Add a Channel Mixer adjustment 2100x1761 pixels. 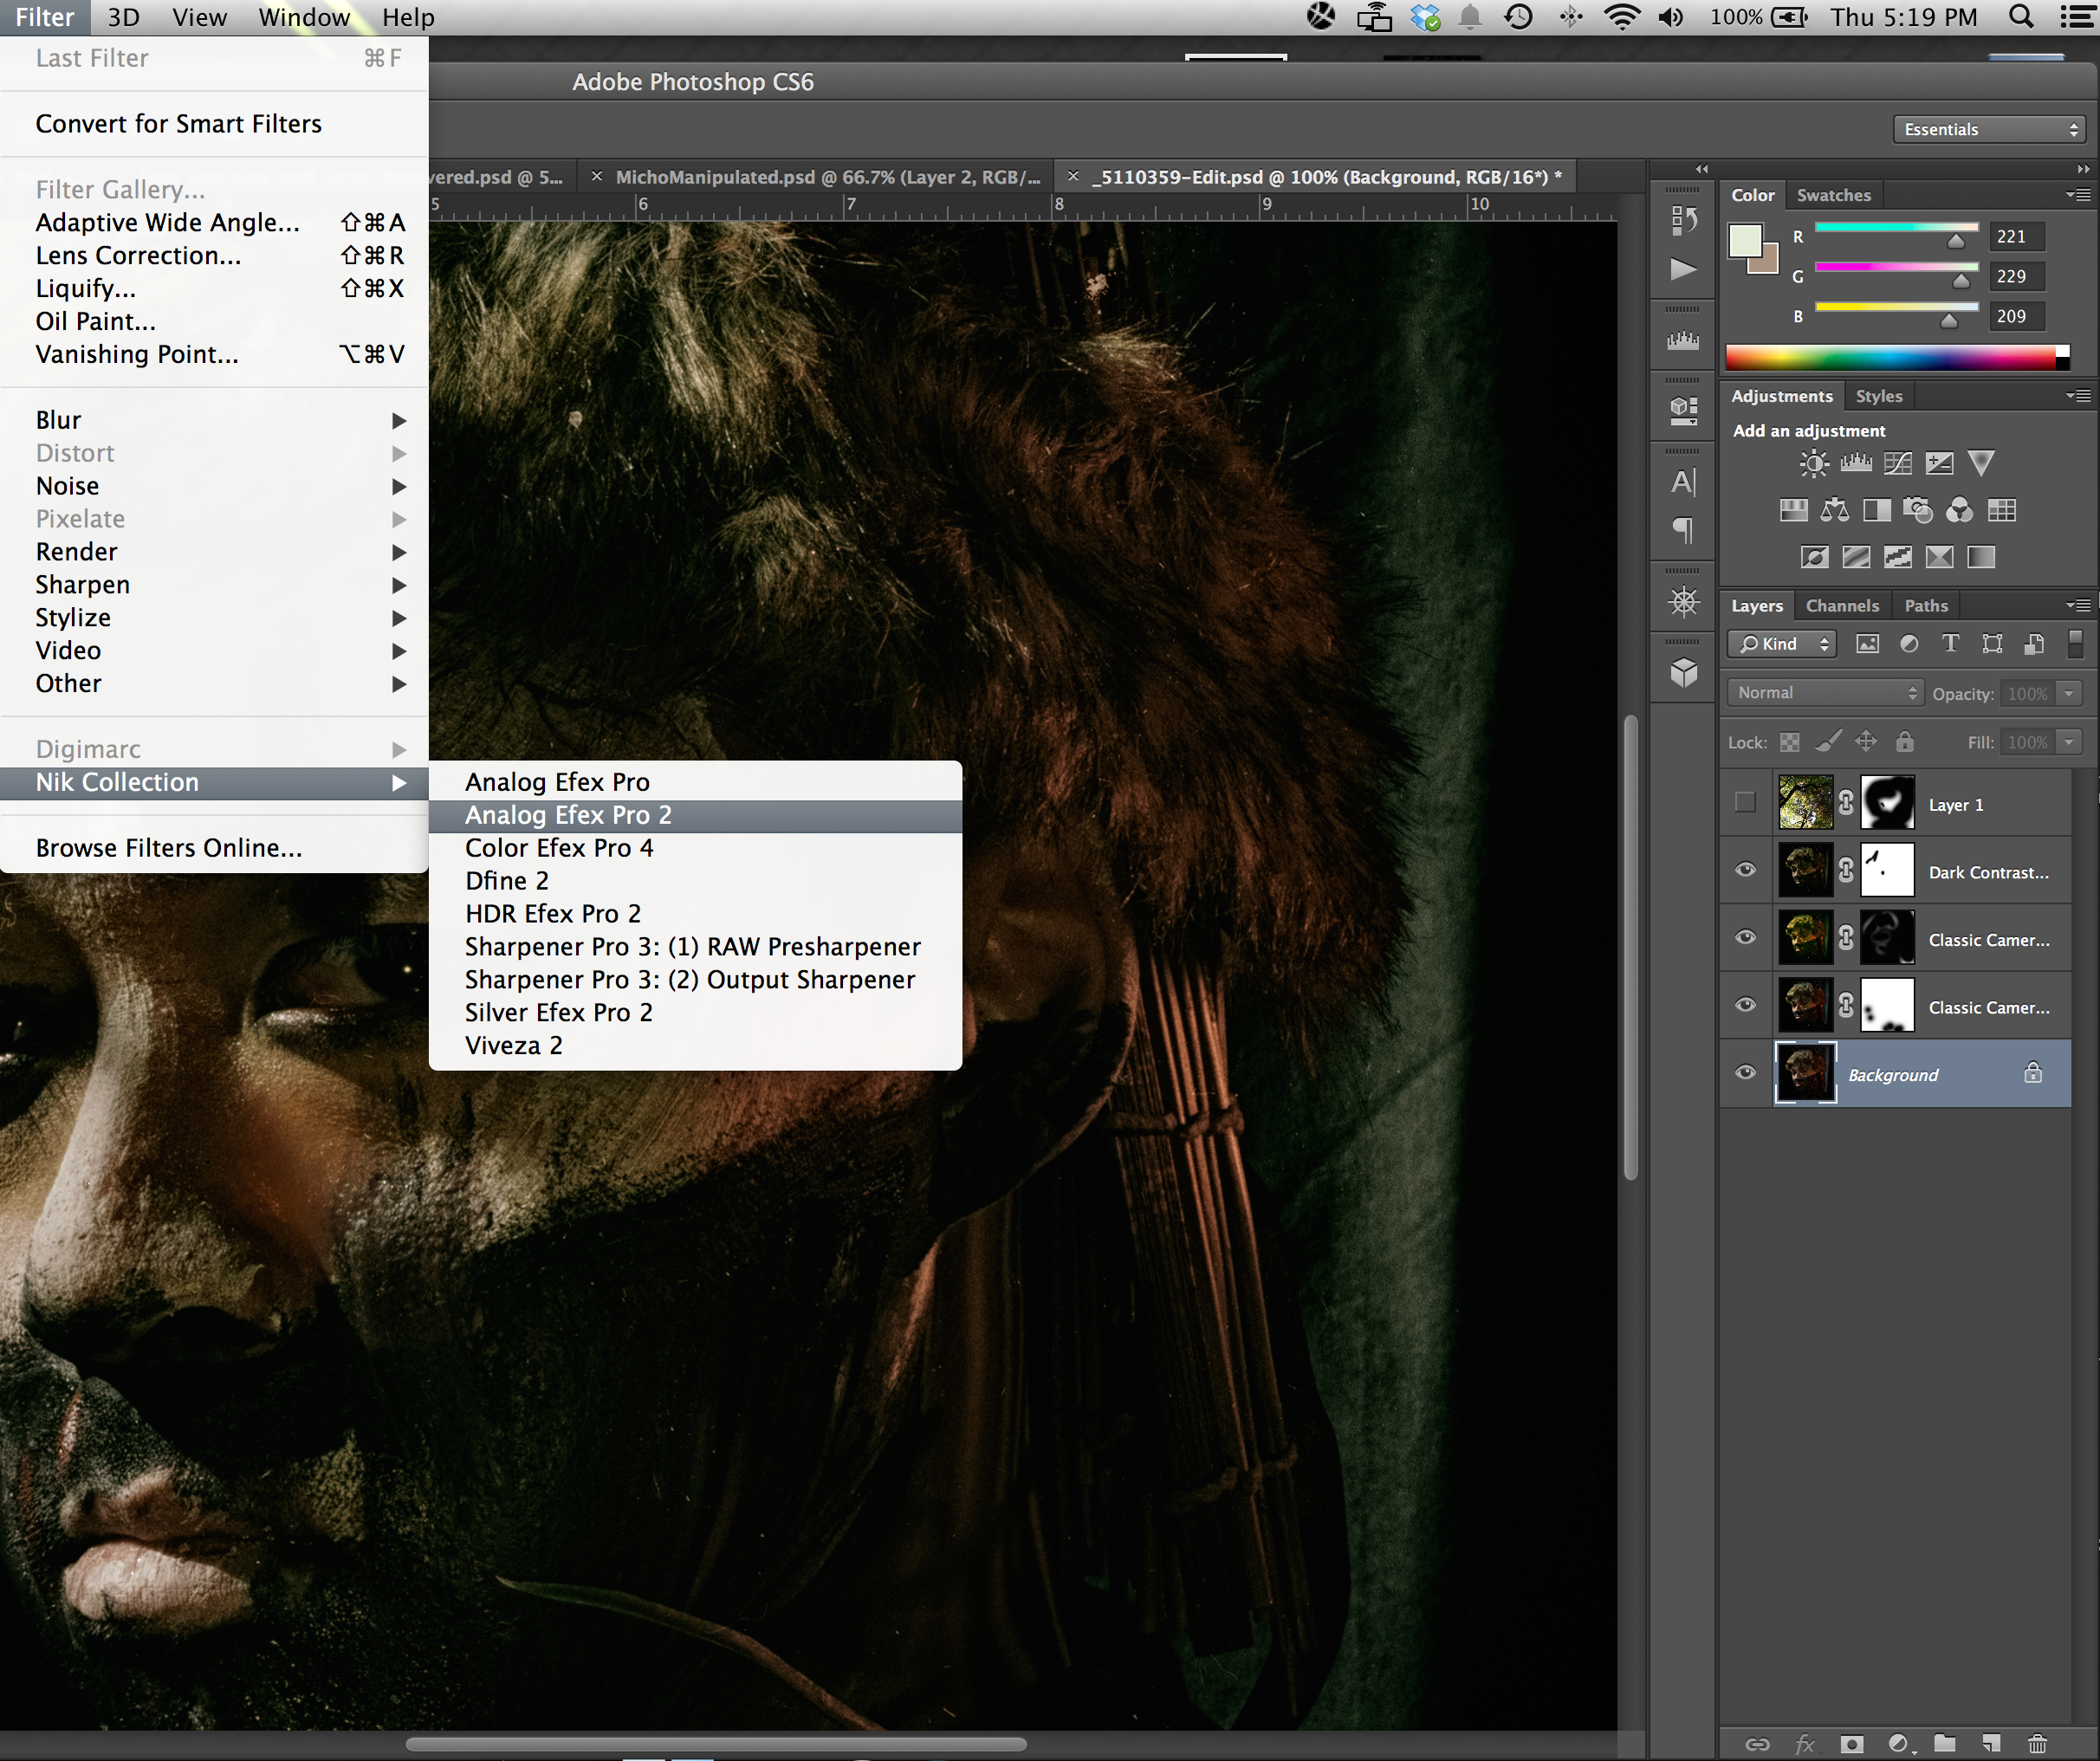(1960, 511)
